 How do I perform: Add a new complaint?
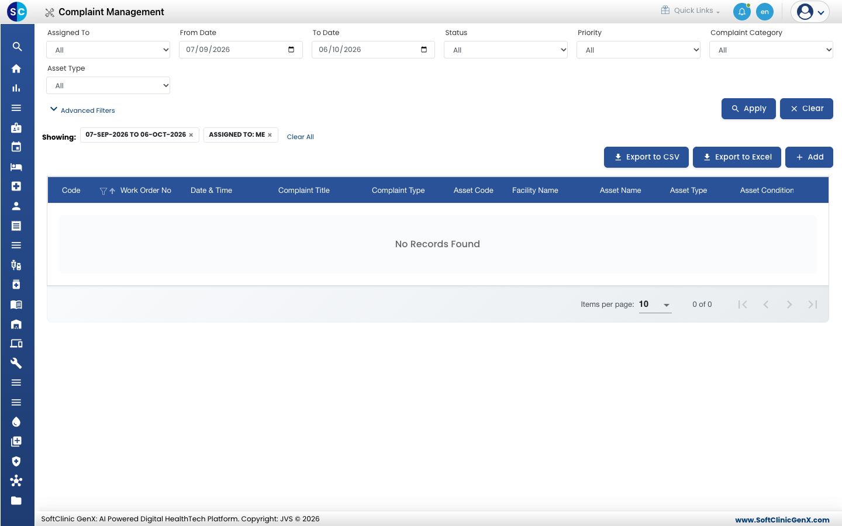(809, 157)
